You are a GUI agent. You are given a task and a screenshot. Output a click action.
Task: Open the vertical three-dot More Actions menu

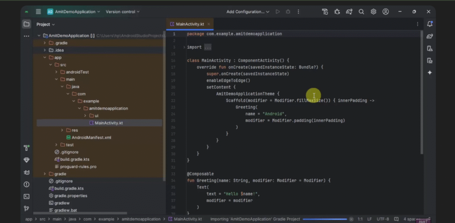point(298,12)
